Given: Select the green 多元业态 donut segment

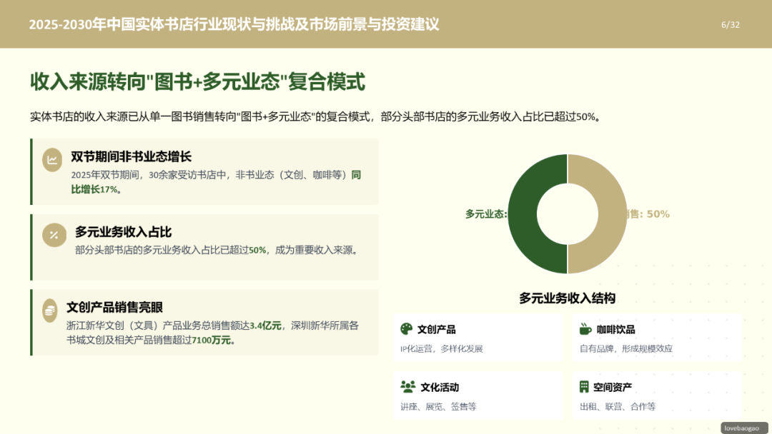Looking at the screenshot, I should (x=522, y=214).
